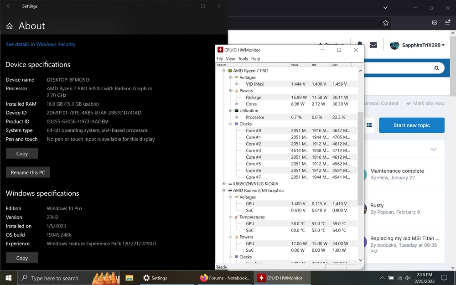Collapse the CPU Voltages node under Ryzen

[230, 78]
